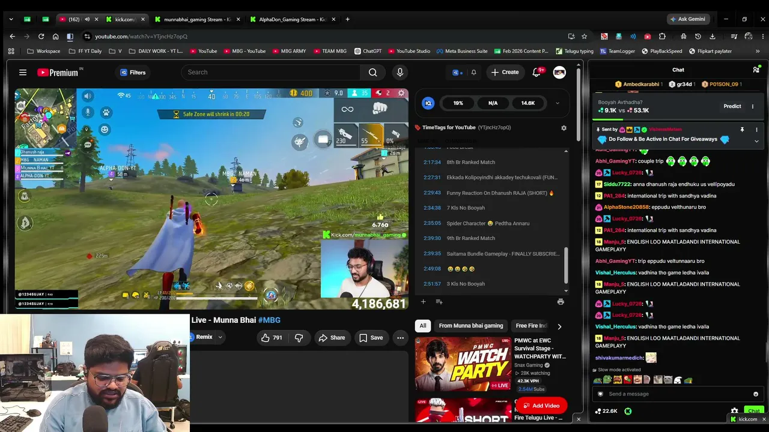Select the All category chip
The height and width of the screenshot is (432, 769).
[423, 326]
